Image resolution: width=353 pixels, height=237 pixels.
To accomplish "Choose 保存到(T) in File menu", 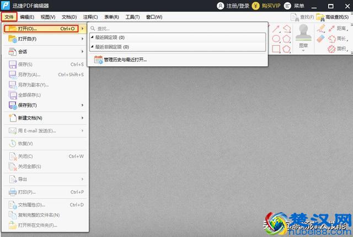I will [x=45, y=106].
